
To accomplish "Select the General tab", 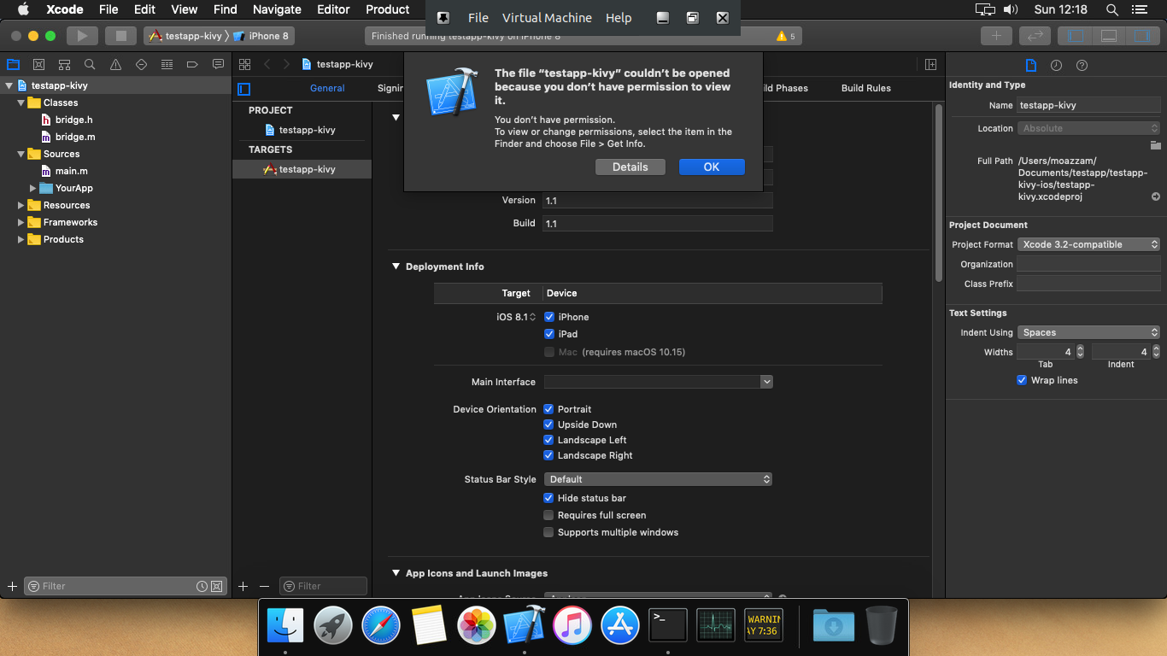I will (327, 88).
